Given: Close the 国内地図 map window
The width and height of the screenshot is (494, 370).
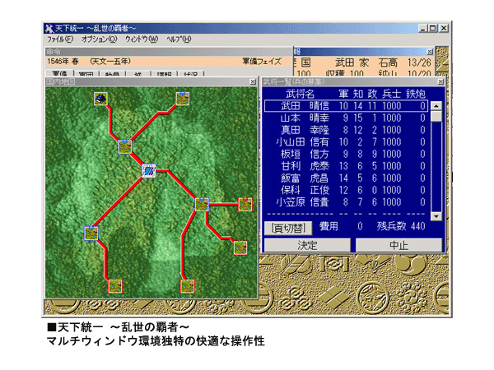Looking at the screenshot, I should [253, 81].
